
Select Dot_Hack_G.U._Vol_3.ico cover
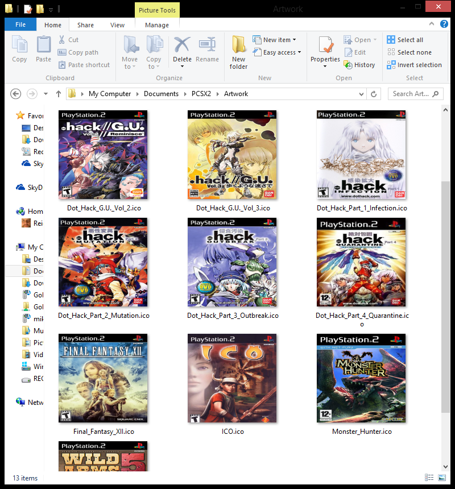(x=232, y=154)
